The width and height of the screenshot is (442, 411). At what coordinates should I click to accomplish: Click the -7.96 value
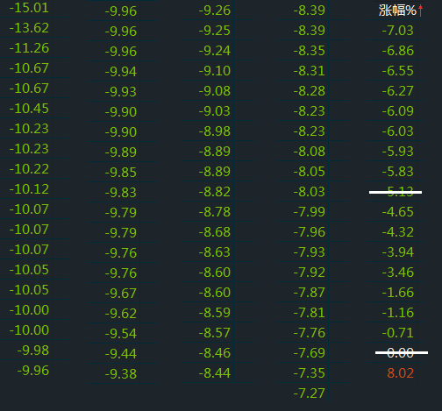(310, 232)
